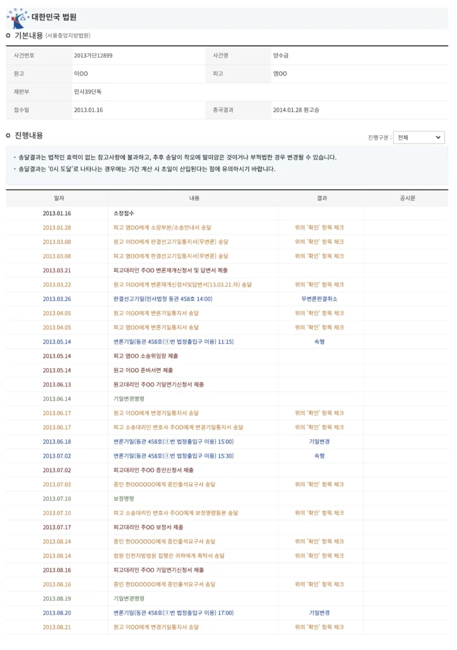Viewport: 457px width, 650px height.
Task: Open the 진행구분 전체 dropdown
Action: click(418, 138)
